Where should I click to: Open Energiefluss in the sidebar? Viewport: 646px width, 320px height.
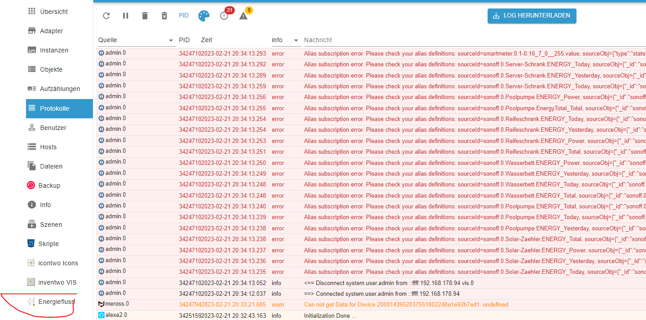(x=59, y=302)
